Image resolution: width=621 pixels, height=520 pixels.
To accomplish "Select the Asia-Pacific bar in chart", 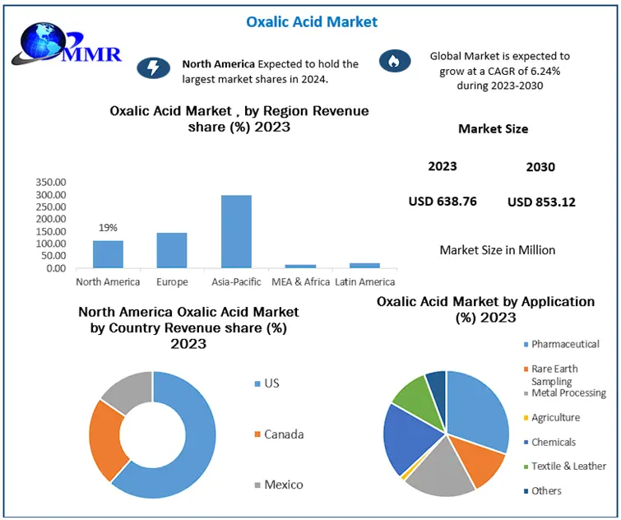I will coord(236,231).
